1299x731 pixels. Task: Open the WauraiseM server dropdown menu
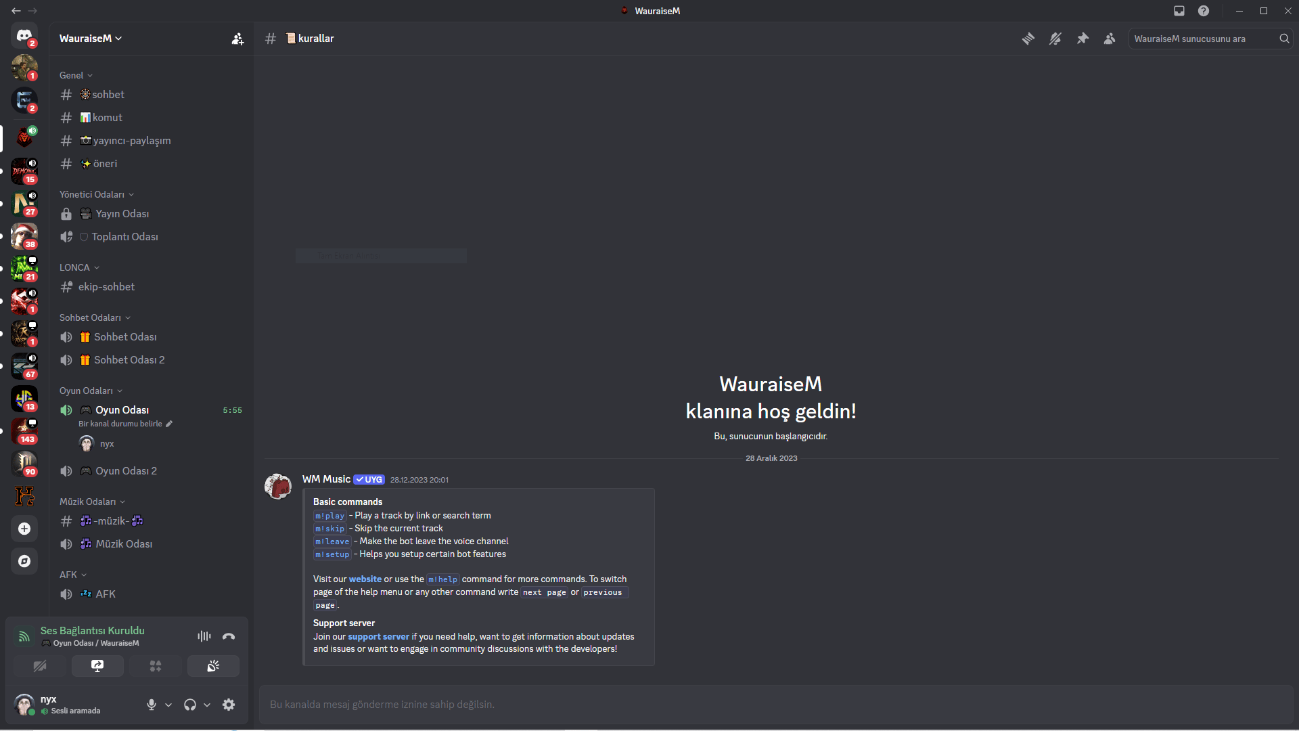(91, 39)
